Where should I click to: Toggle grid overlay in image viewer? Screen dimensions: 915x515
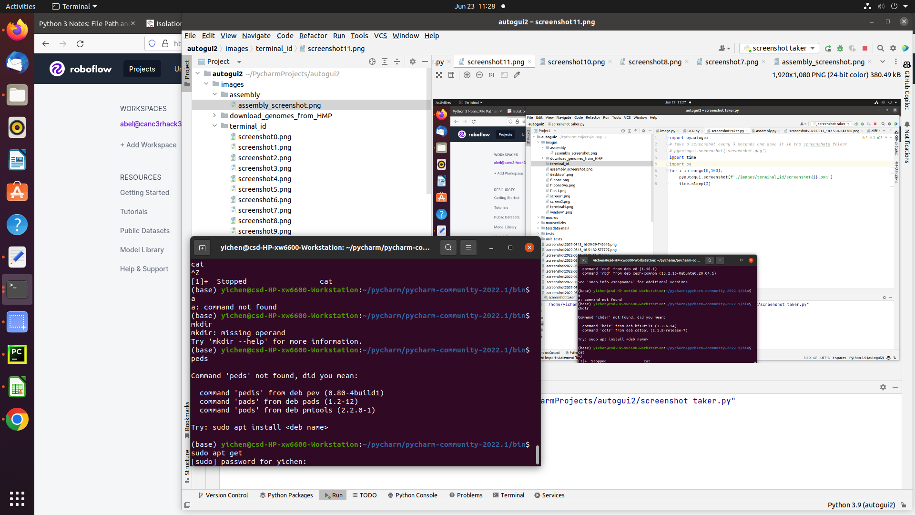(x=451, y=75)
